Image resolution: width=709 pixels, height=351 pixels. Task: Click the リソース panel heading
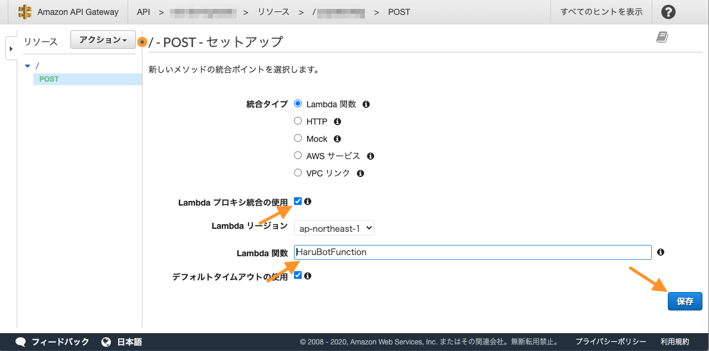[x=41, y=42]
